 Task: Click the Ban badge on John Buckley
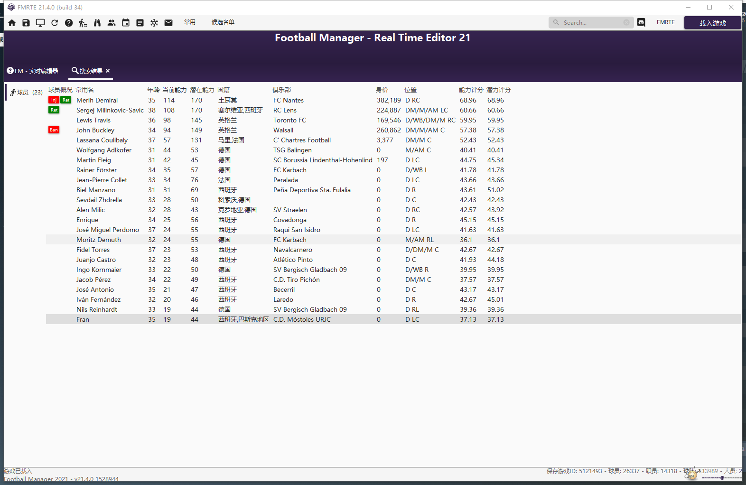click(54, 130)
